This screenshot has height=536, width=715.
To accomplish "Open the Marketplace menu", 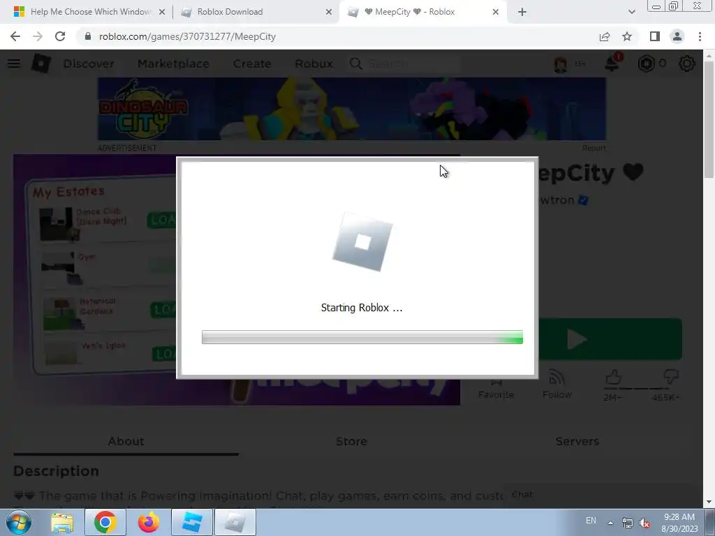I will 173,64.
